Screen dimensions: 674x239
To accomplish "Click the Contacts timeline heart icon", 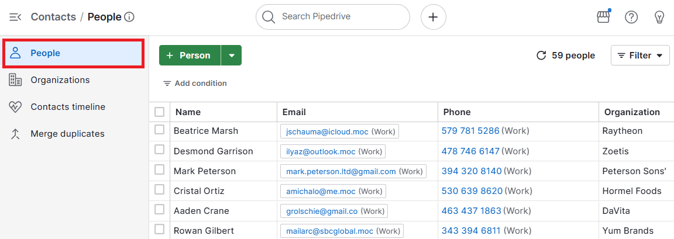I will (15, 107).
